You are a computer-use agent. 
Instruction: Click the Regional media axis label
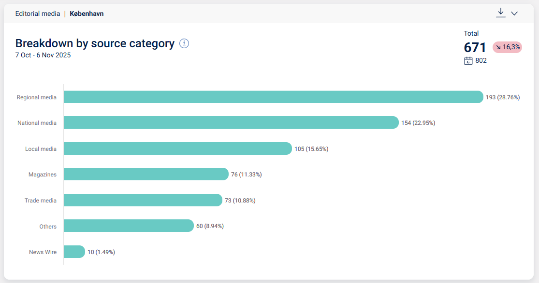(x=37, y=97)
